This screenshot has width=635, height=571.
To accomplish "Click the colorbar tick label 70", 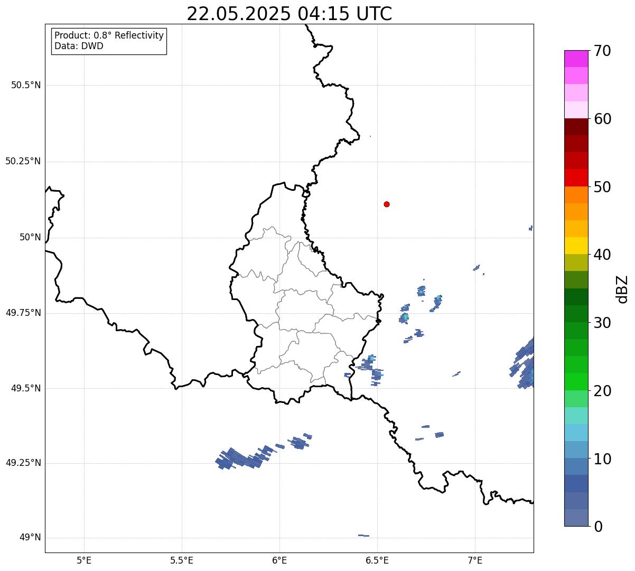I will [x=602, y=51].
